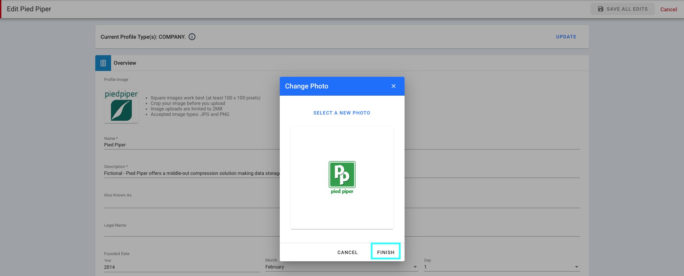Click 'Accepted image types: JPG and PNG' text
The image size is (684, 276).
190,114
